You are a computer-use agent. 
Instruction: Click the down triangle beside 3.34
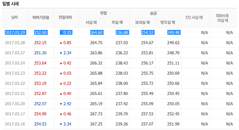pos(61,124)
